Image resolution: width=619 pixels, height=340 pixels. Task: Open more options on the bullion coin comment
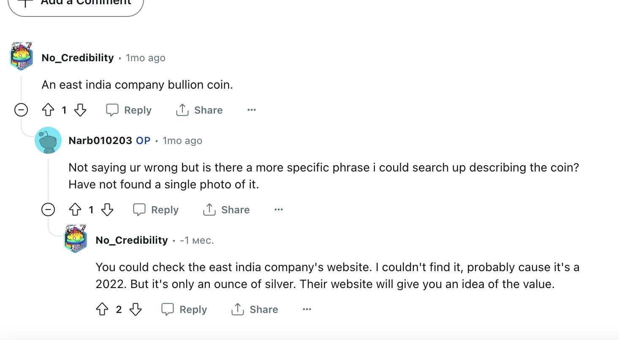point(252,110)
